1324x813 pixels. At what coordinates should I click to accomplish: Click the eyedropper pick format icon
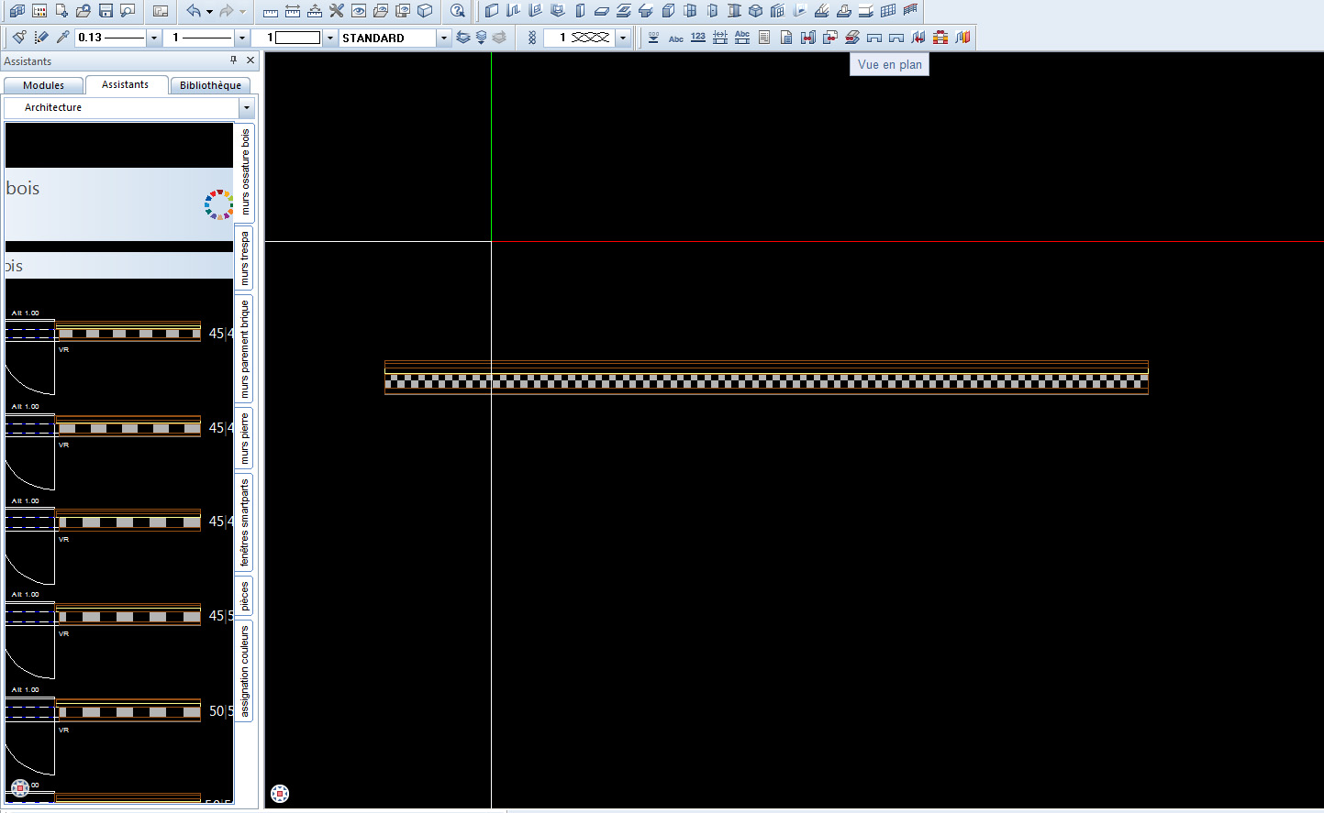point(63,38)
